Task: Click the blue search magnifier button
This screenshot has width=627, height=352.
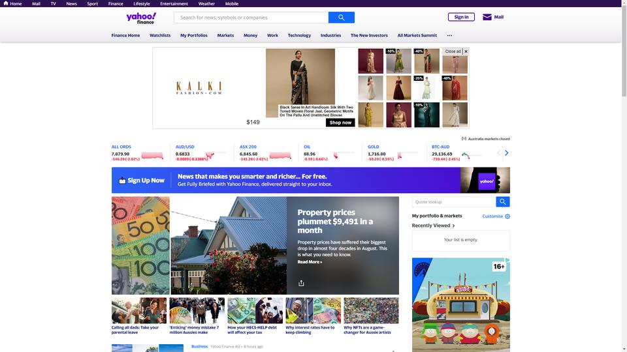Action: pos(341,18)
